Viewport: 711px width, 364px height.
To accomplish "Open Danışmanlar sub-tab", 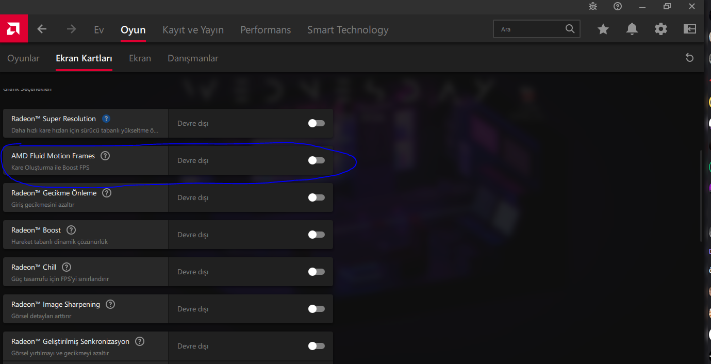I will tap(193, 58).
